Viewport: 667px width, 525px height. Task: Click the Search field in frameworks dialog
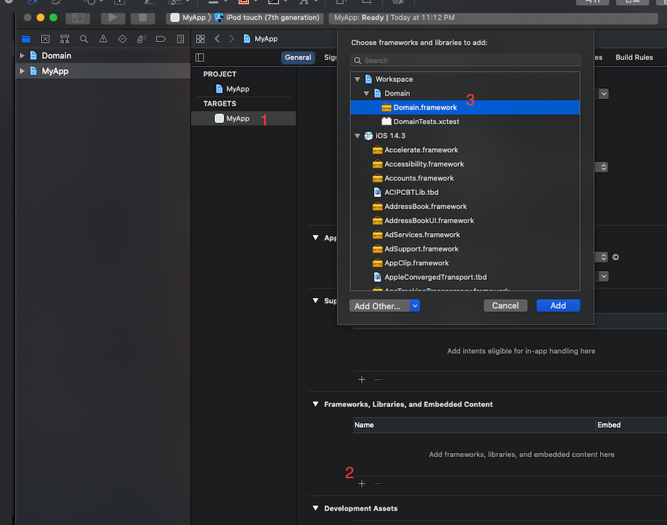click(x=465, y=60)
